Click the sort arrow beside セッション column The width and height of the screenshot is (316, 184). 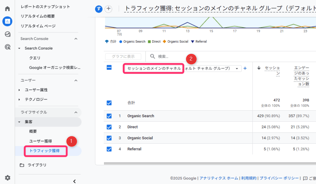(x=259, y=68)
